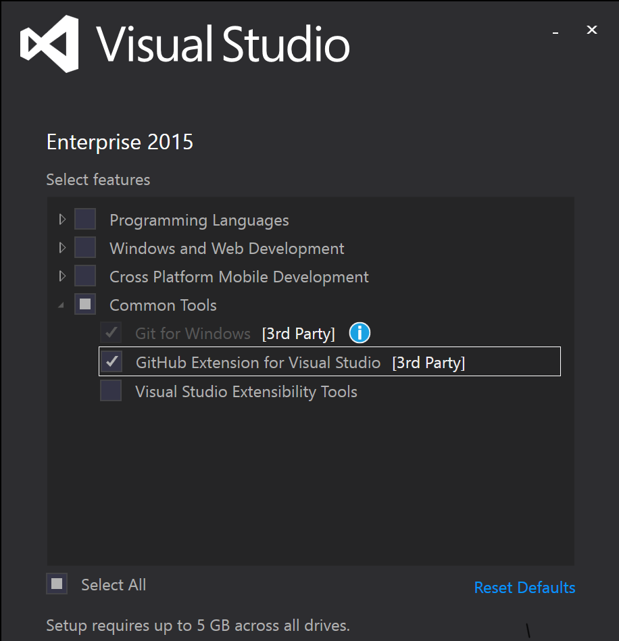Enable Visual Studio Extensibility Tools
This screenshot has height=641, width=619.
(110, 390)
